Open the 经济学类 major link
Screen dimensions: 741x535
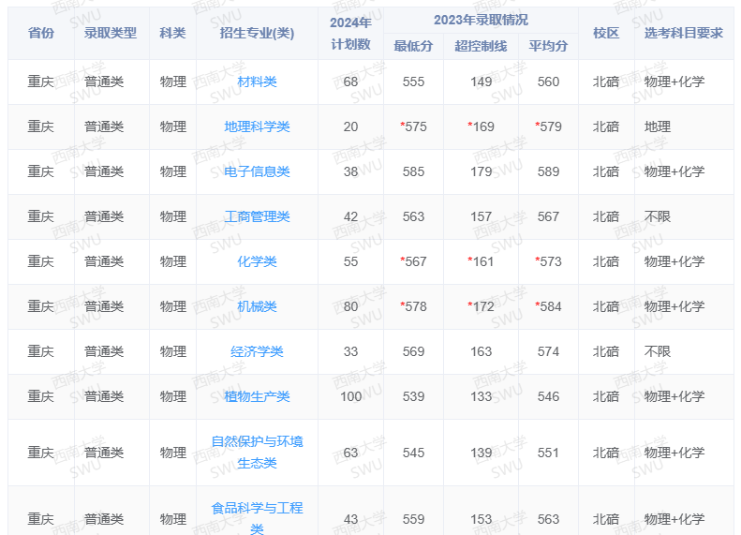point(257,351)
